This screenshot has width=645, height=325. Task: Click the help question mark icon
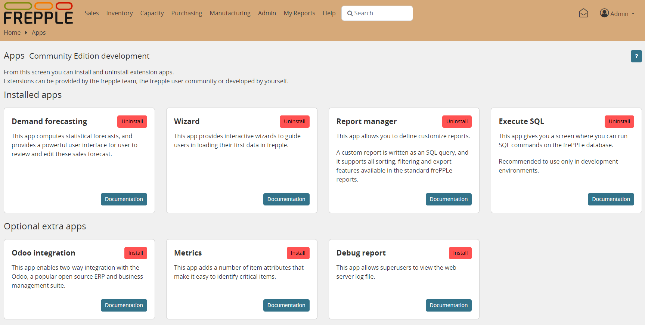pos(636,56)
